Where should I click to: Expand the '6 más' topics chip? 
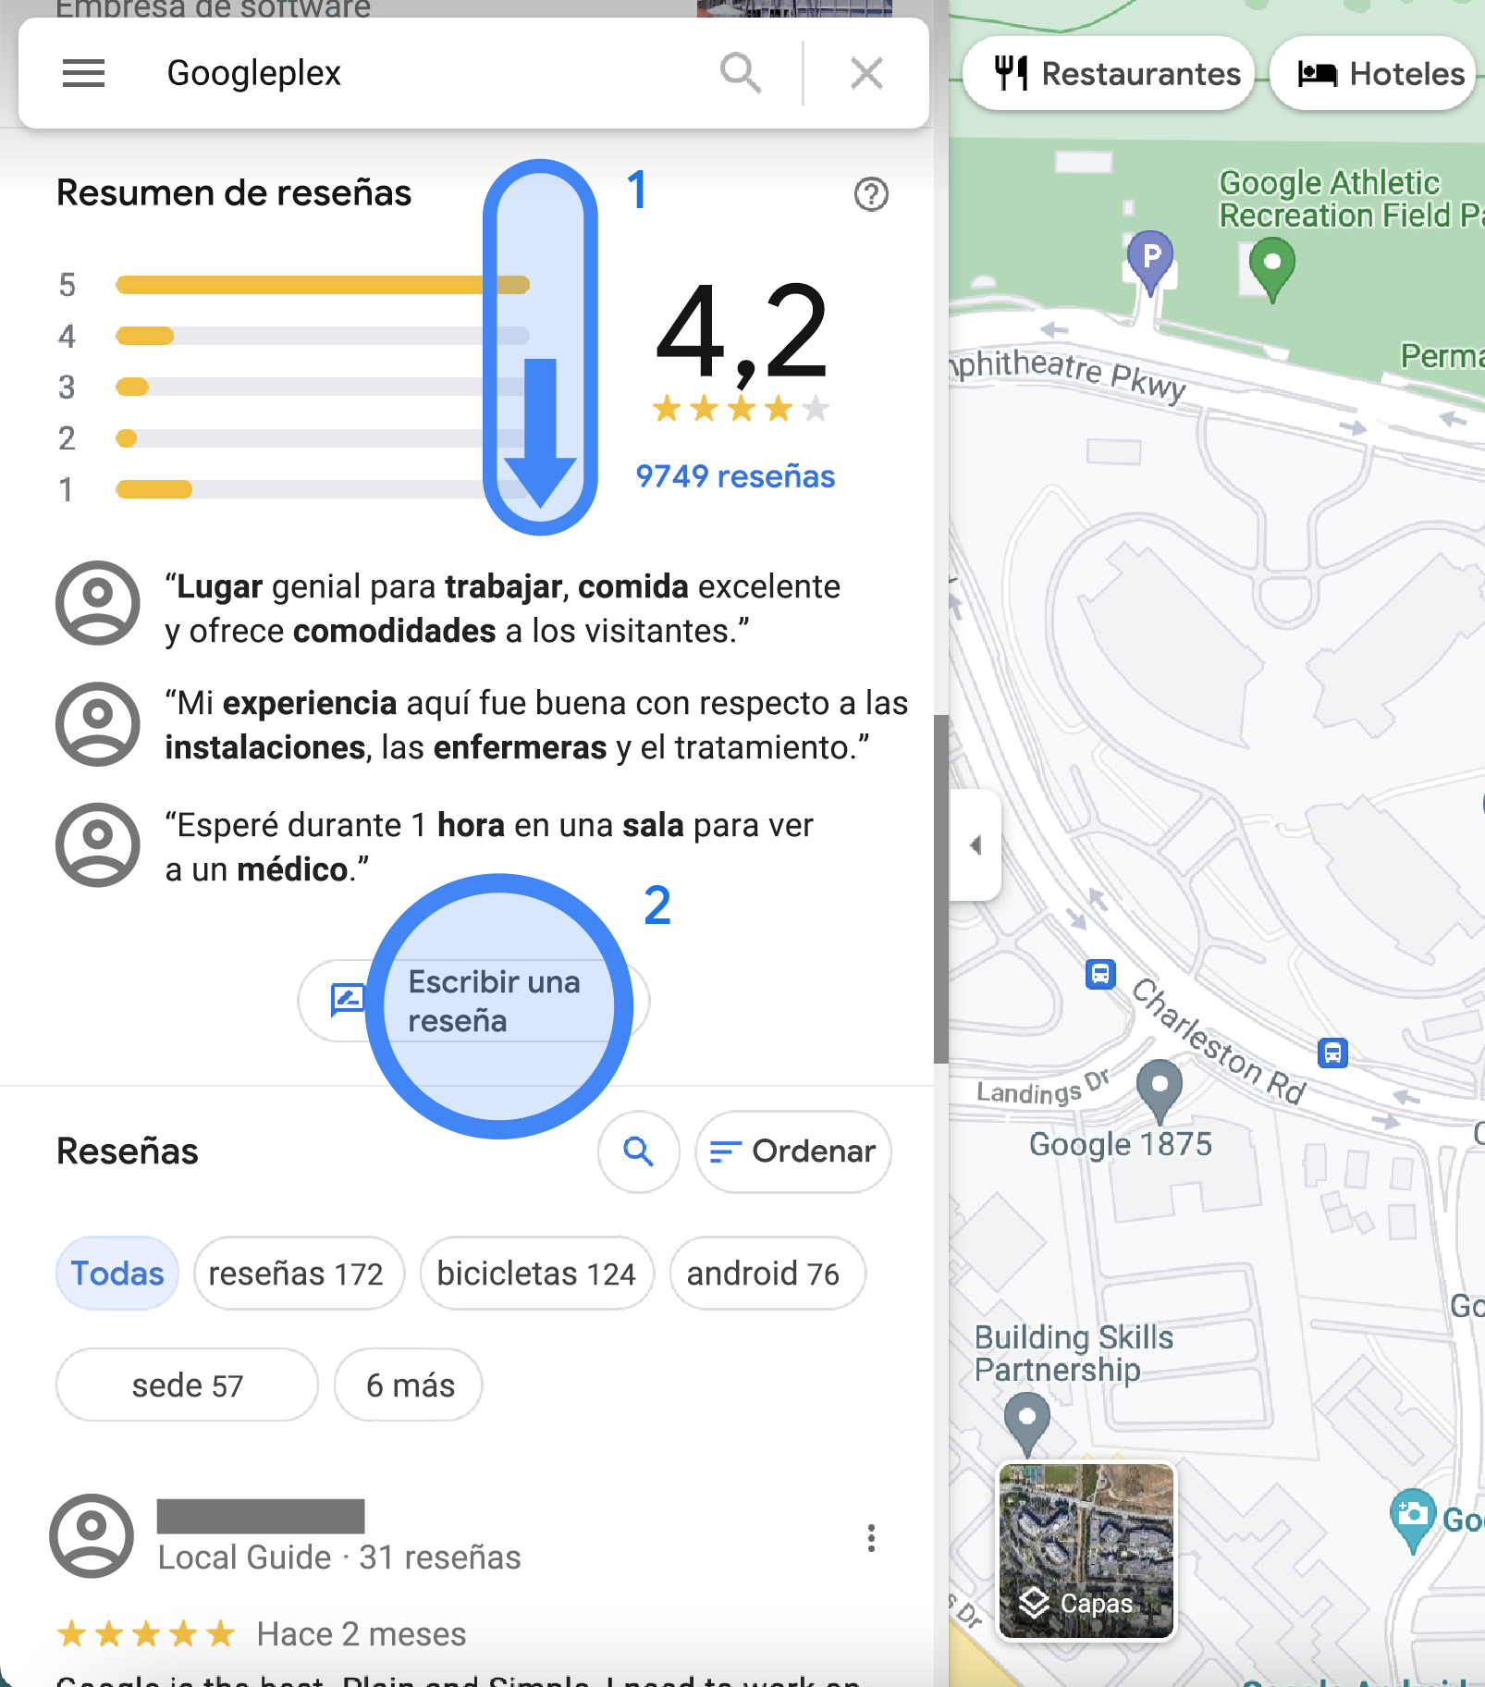(409, 1385)
